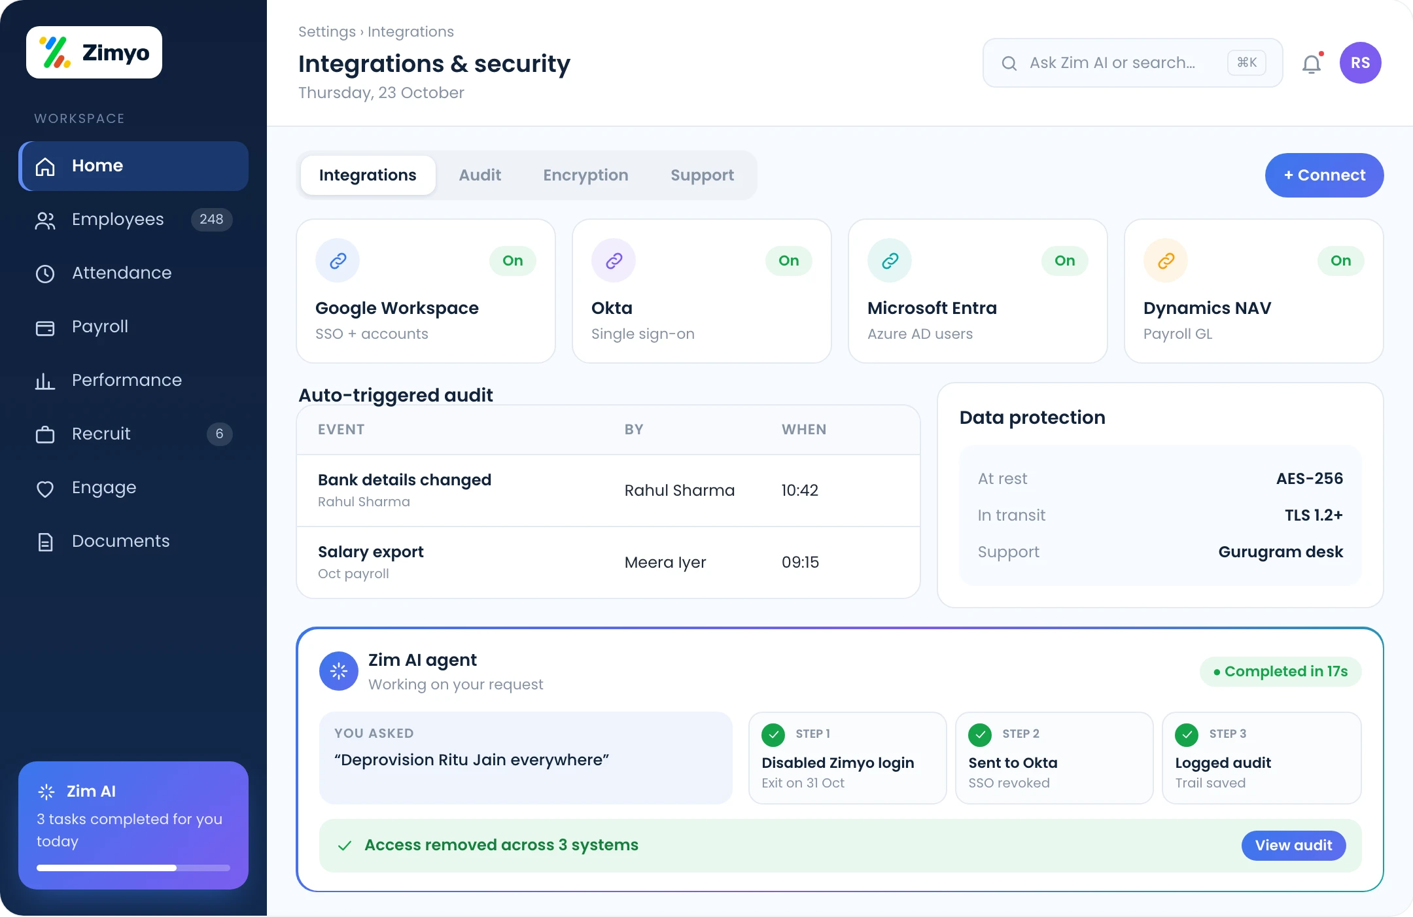
Task: Click the Zim AI tasks progress bar
Action: coord(133,868)
